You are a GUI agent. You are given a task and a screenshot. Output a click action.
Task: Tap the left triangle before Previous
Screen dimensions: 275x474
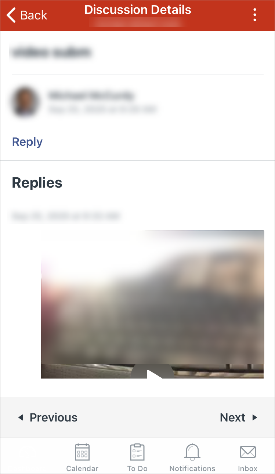point(21,417)
